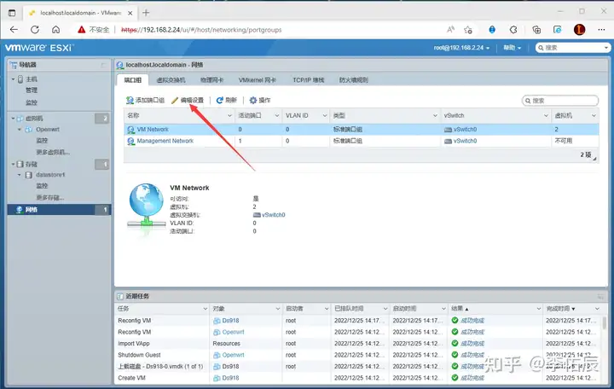Click the VM Network row's port group icon

click(130, 130)
